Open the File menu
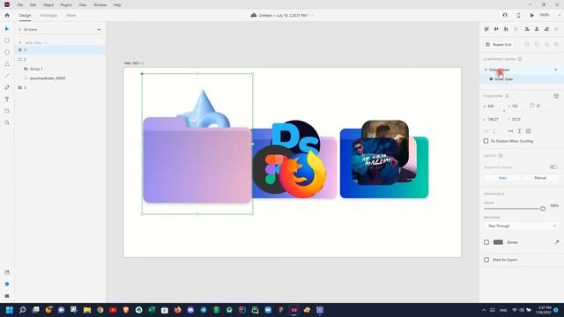564x317 pixels. pyautogui.click(x=20, y=5)
